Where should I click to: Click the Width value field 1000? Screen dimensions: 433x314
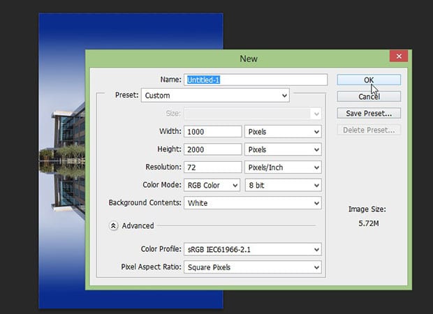tap(212, 132)
